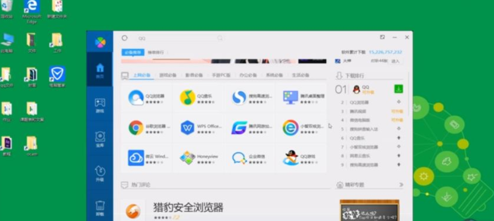Open the 腾讯桌面整理 app tile
This screenshot has width=494, height=221.
pyautogui.click(x=301, y=97)
